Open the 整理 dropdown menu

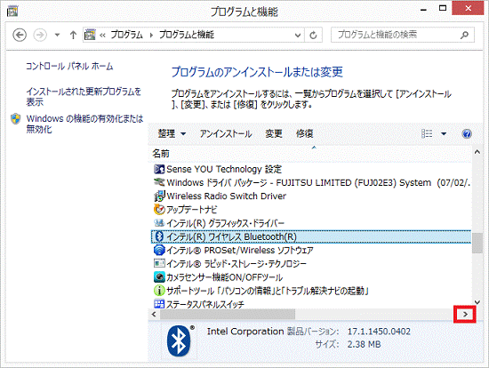click(172, 134)
